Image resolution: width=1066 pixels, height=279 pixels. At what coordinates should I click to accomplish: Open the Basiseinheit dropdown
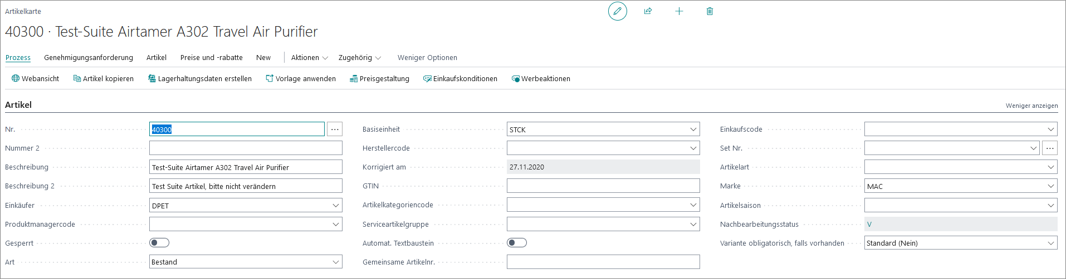[x=693, y=129]
